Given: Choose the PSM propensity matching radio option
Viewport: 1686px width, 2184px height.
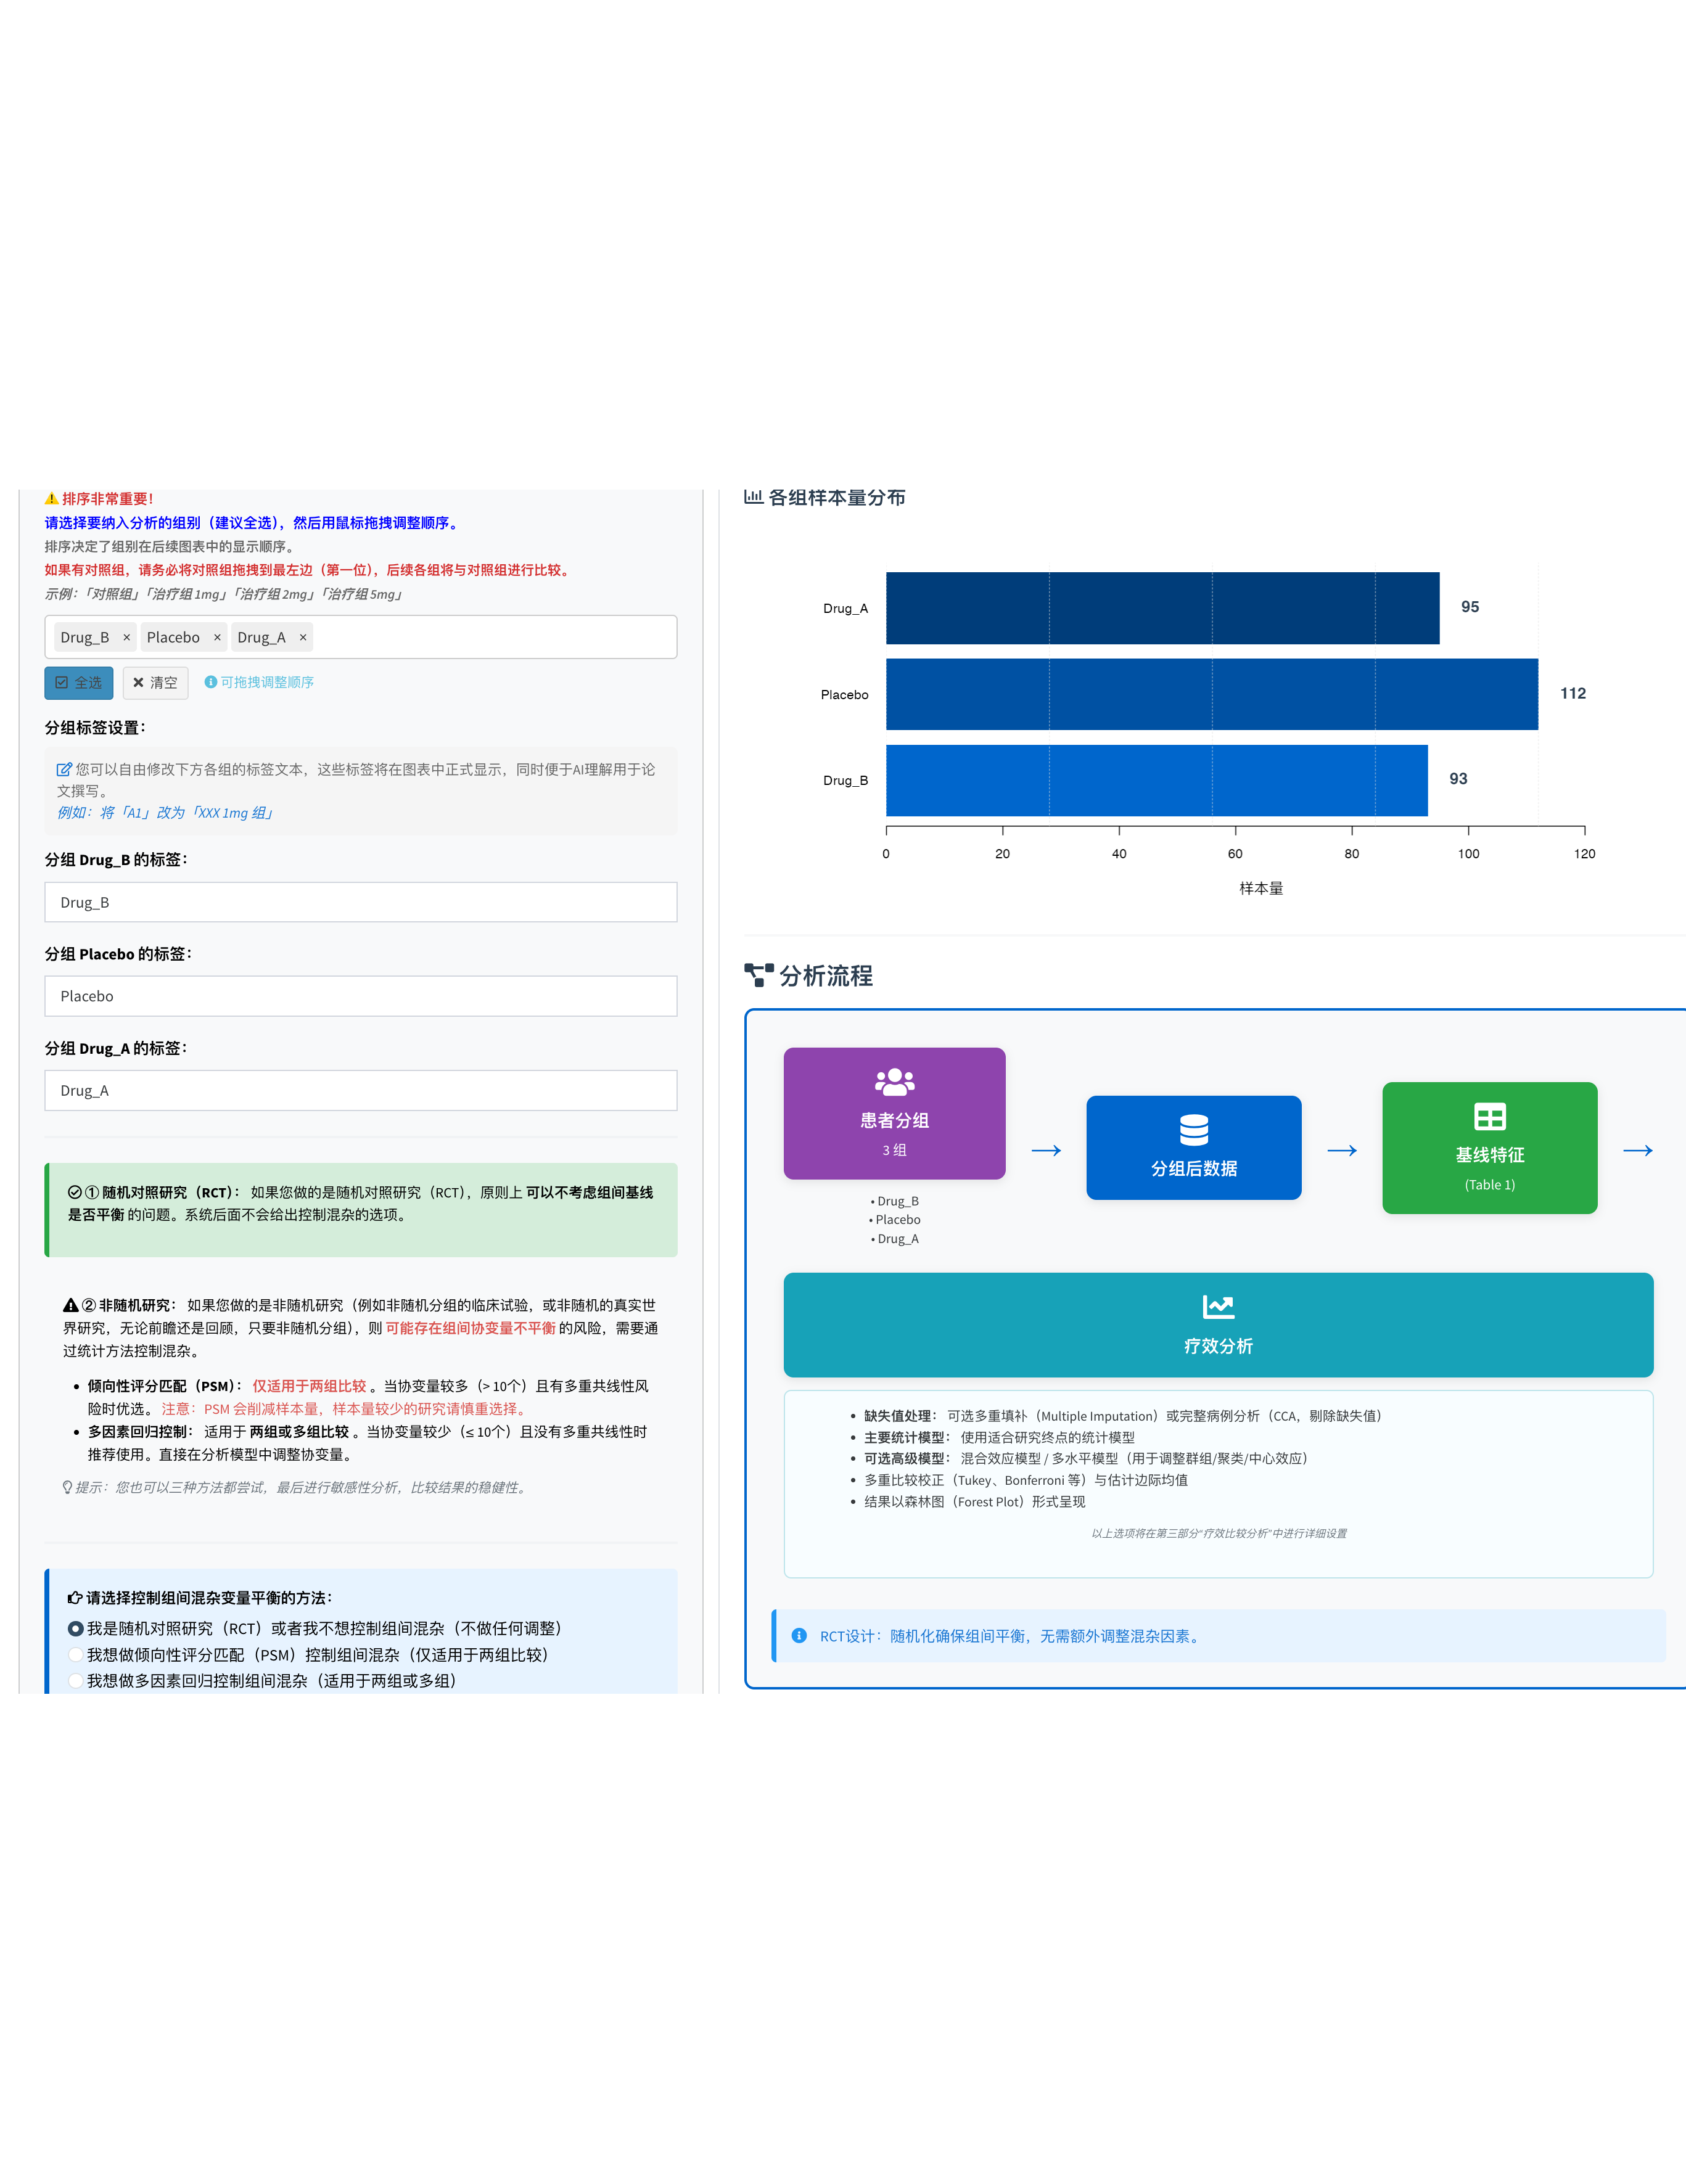Looking at the screenshot, I should 75,1655.
